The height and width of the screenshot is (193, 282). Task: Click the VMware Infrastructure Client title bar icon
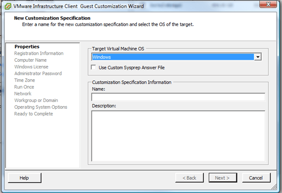coord(8,6)
